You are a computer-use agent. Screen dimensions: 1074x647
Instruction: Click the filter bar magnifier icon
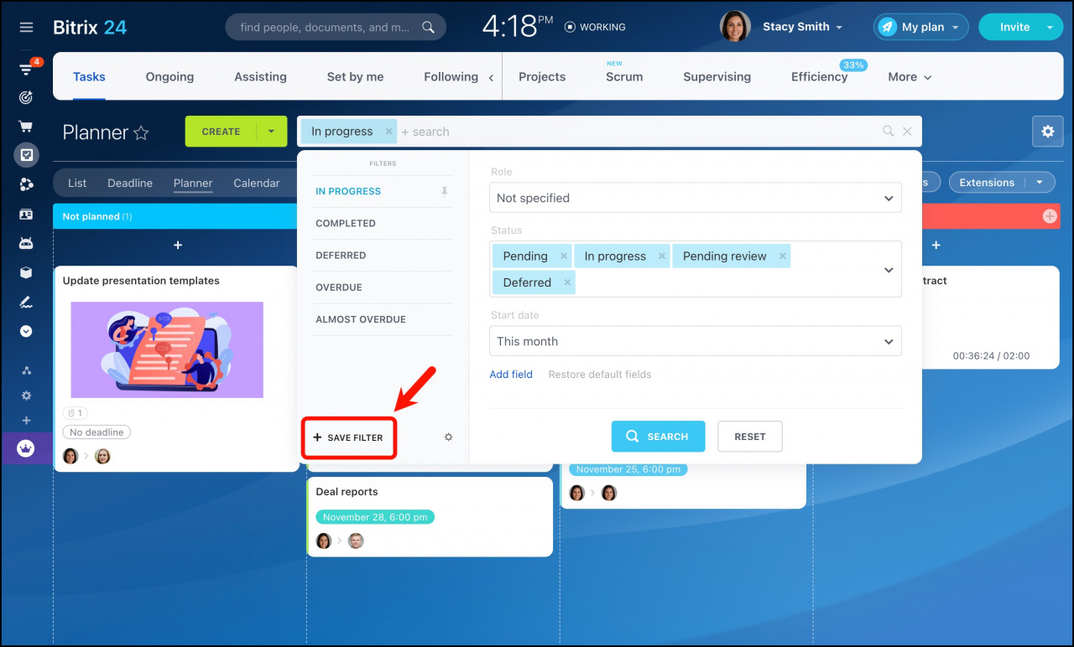888,132
